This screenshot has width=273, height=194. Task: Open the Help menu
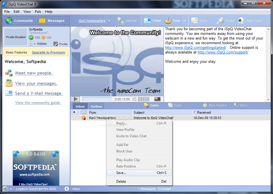(x=49, y=12)
